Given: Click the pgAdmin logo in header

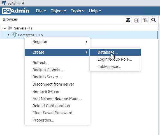Looking at the screenshot, I should (x=16, y=11).
